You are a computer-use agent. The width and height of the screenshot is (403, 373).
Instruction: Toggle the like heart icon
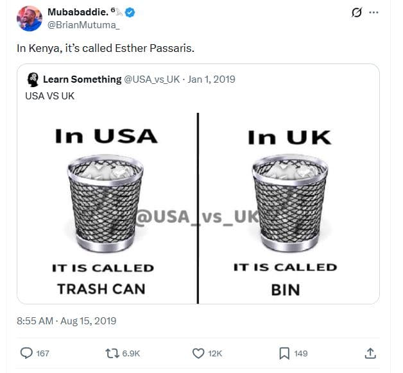[198, 353]
